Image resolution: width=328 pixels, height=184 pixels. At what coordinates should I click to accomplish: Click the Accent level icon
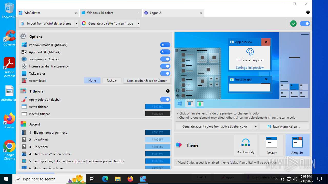[24, 80]
